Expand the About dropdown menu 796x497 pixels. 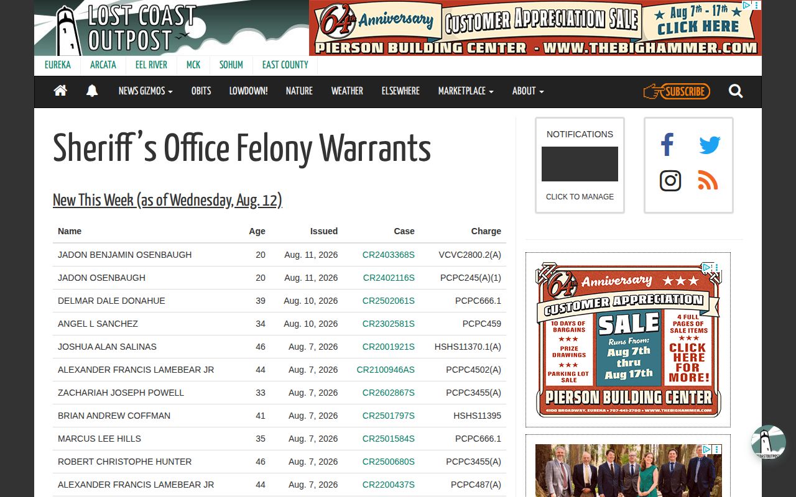click(528, 91)
